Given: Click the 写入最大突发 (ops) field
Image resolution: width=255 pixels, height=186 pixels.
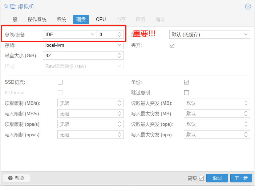Looking at the screenshot, I should pyautogui.click(x=217, y=135).
